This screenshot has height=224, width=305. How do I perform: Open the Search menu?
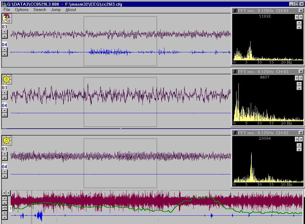(x=40, y=10)
